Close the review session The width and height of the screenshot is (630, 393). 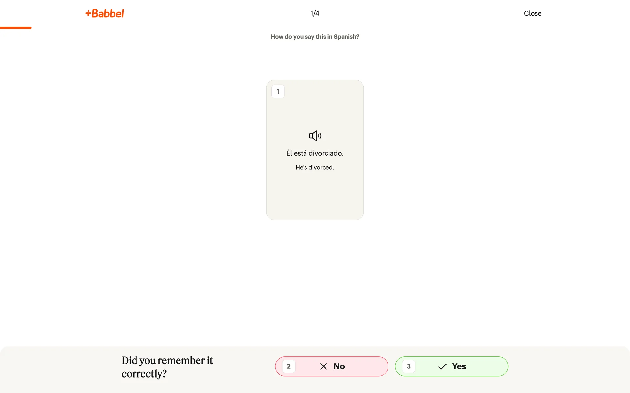533,13
